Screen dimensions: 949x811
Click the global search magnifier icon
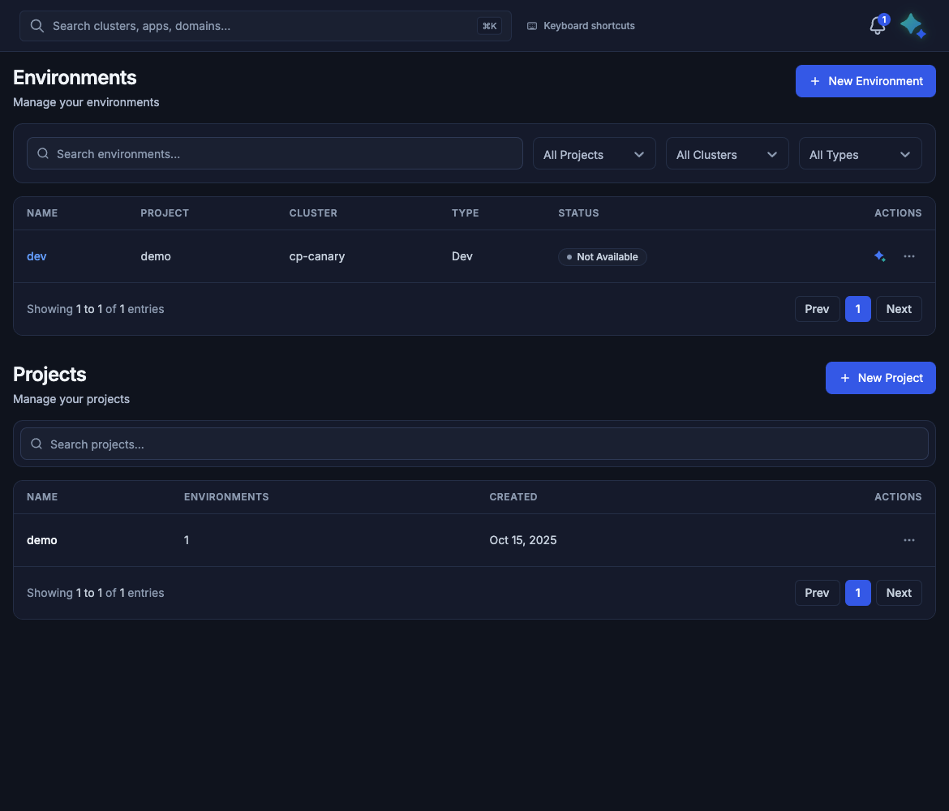pos(37,26)
